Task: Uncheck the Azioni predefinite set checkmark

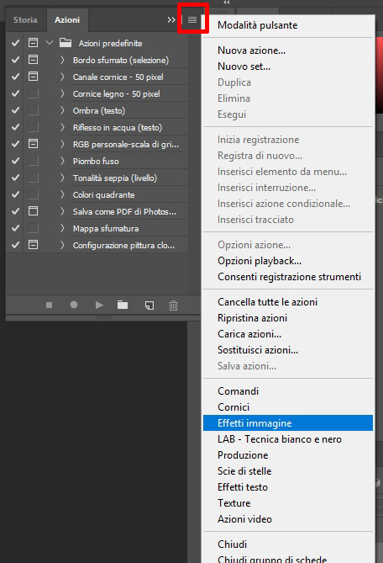Action: pyautogui.click(x=15, y=43)
